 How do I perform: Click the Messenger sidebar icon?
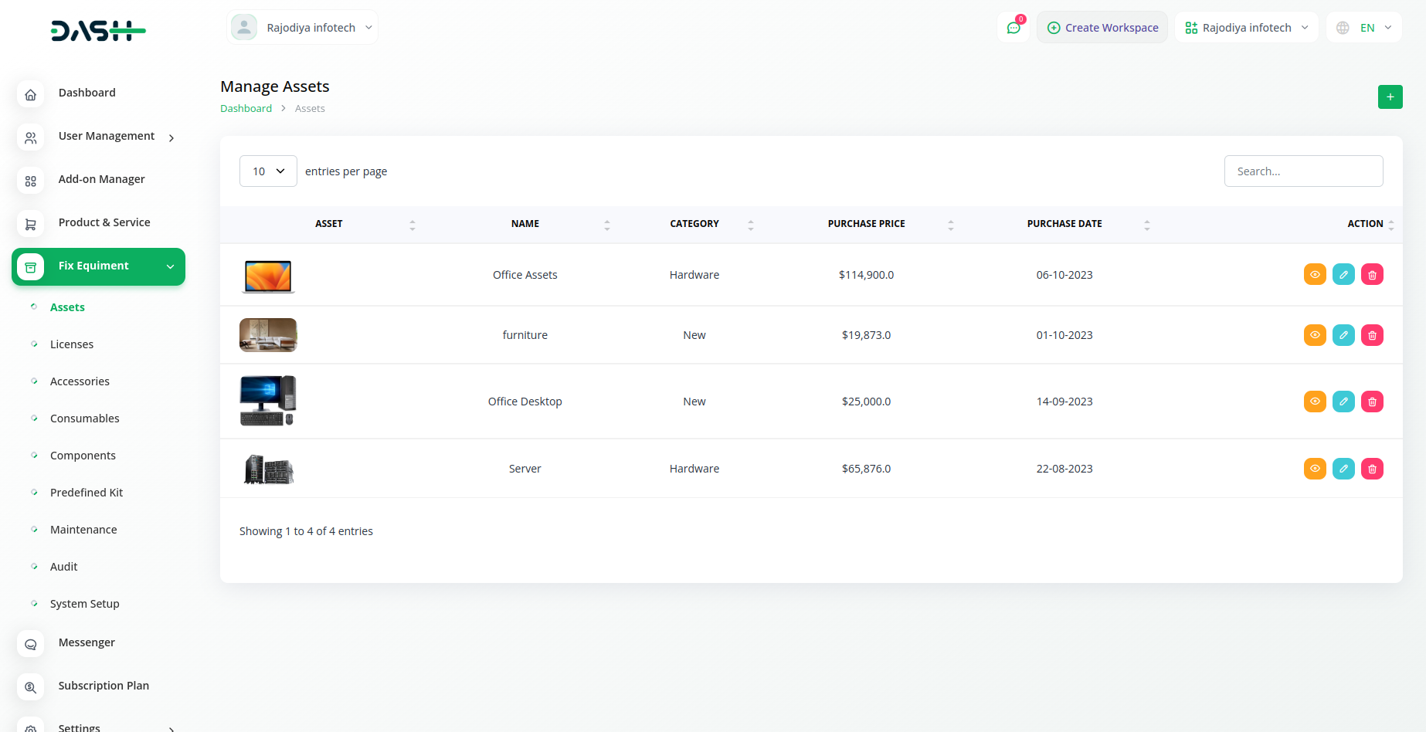(x=30, y=645)
